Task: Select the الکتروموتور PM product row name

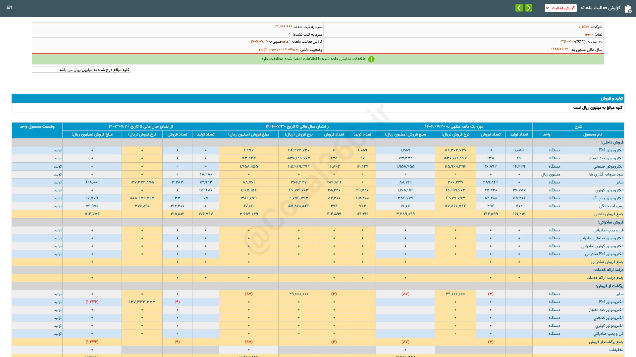Action: coord(611,150)
